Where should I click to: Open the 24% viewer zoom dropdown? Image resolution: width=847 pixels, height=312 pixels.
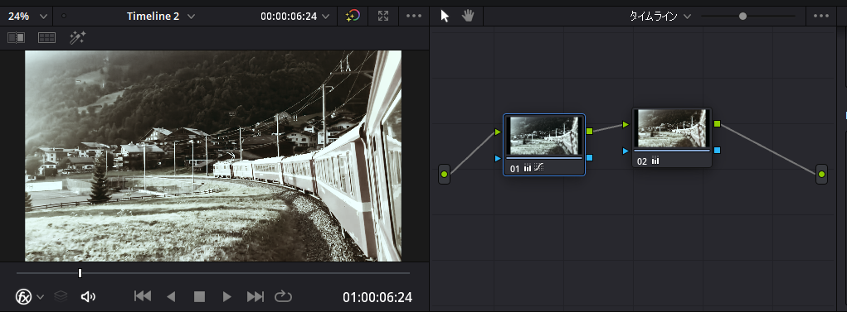[x=28, y=17]
